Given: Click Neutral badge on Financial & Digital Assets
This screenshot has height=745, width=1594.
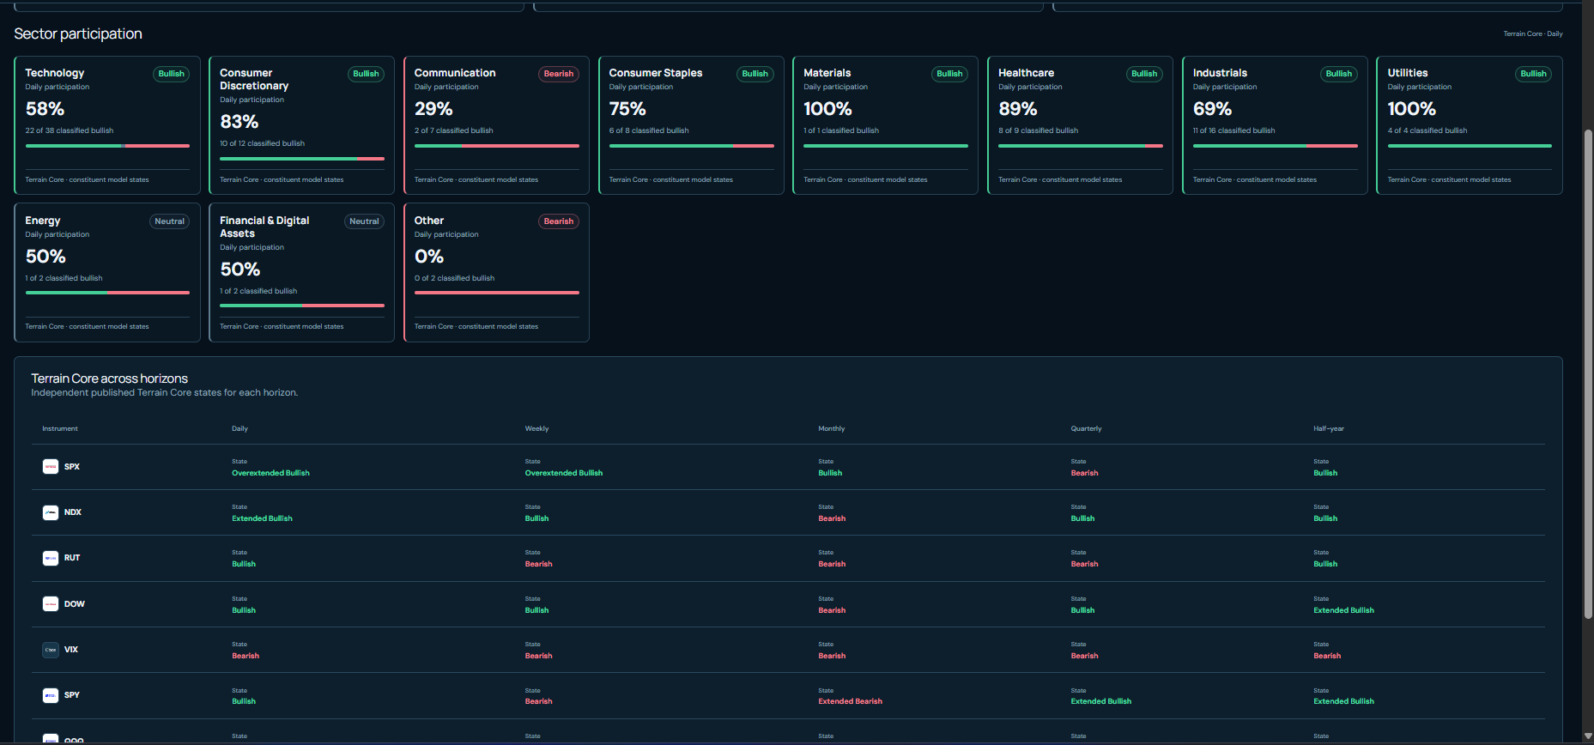Looking at the screenshot, I should (364, 221).
